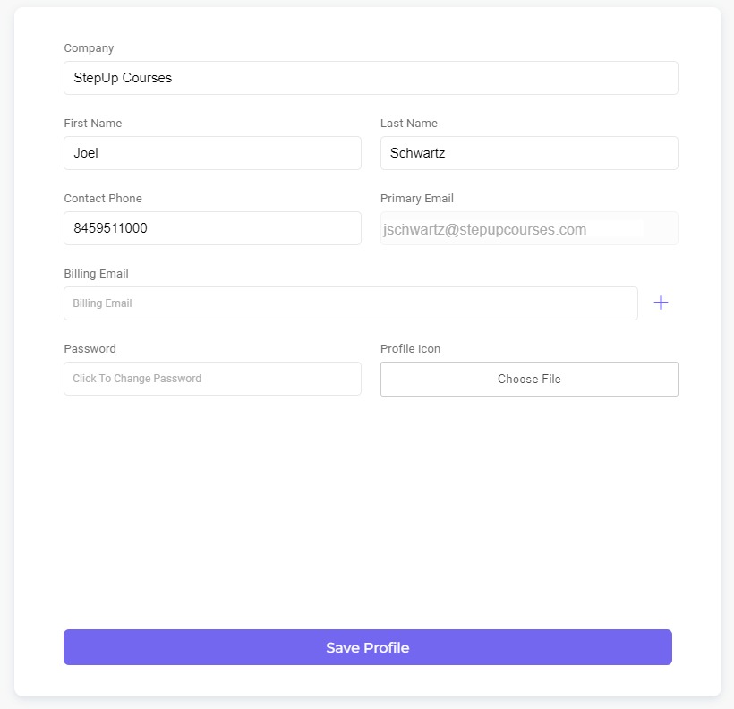
Task: Click the Last Name label
Action: [x=409, y=124]
